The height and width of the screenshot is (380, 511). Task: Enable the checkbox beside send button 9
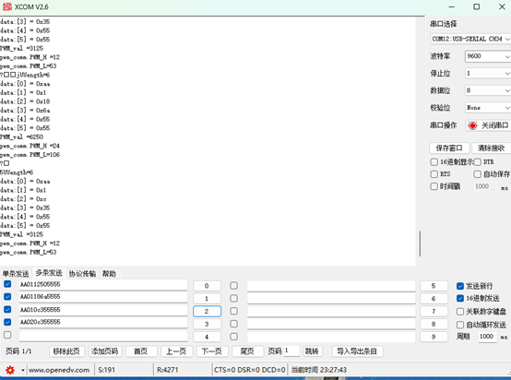click(233, 337)
